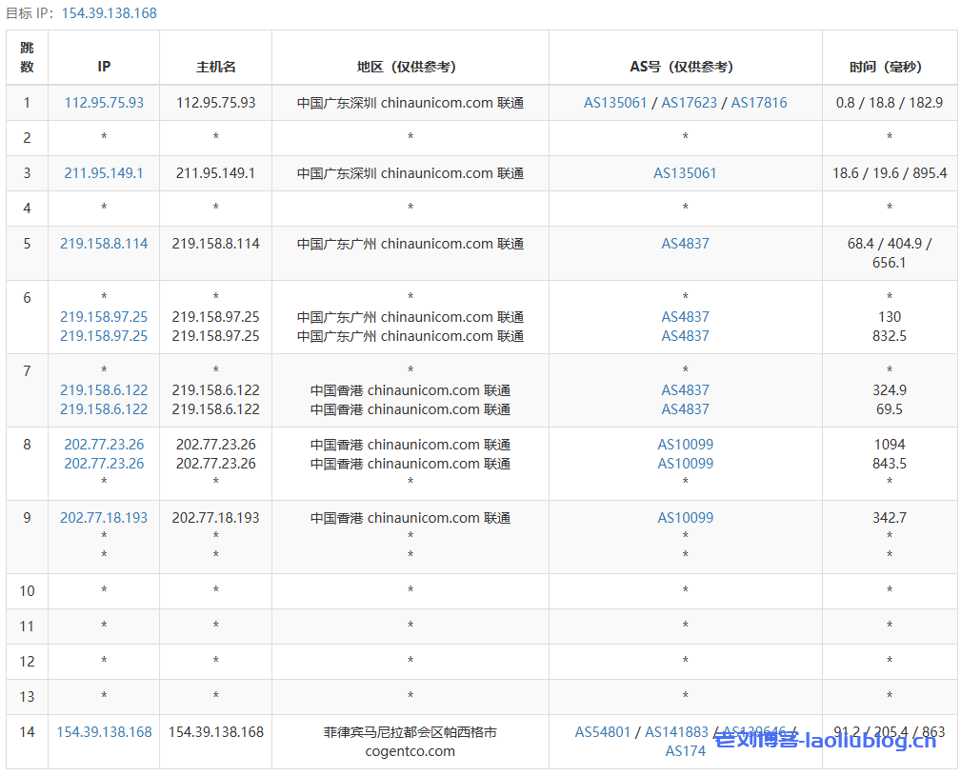This screenshot has height=776, width=961.
Task: Click the AS号（仅供参考） column header
Action: pyautogui.click(x=685, y=67)
